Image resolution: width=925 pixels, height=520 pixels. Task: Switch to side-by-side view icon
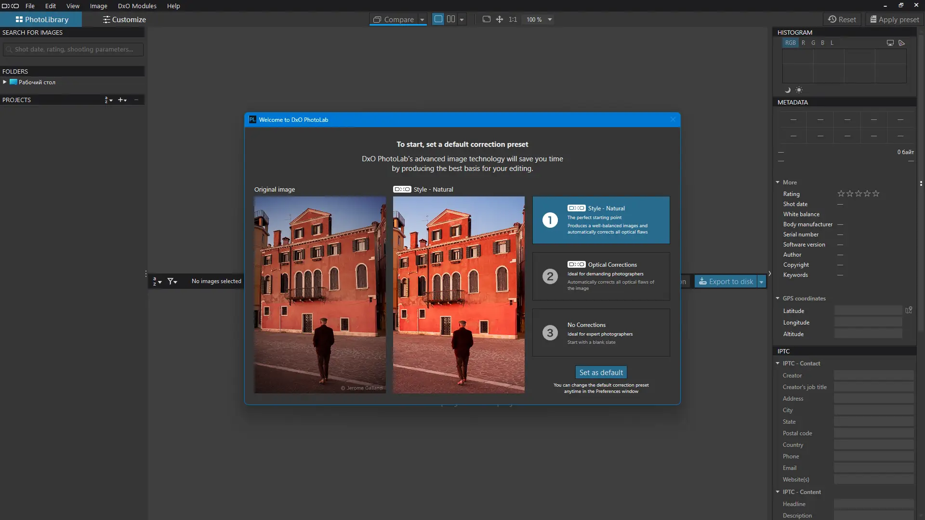coord(451,19)
